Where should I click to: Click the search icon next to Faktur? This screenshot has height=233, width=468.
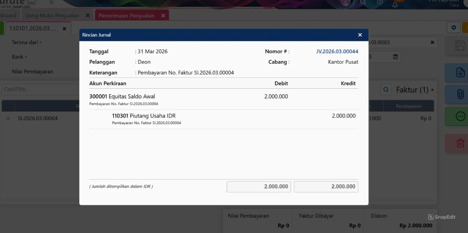[x=386, y=90]
